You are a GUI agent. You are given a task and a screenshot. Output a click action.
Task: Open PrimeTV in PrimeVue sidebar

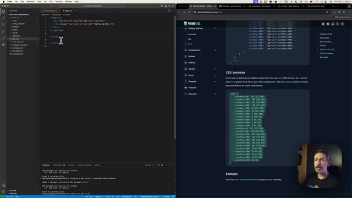point(193,88)
